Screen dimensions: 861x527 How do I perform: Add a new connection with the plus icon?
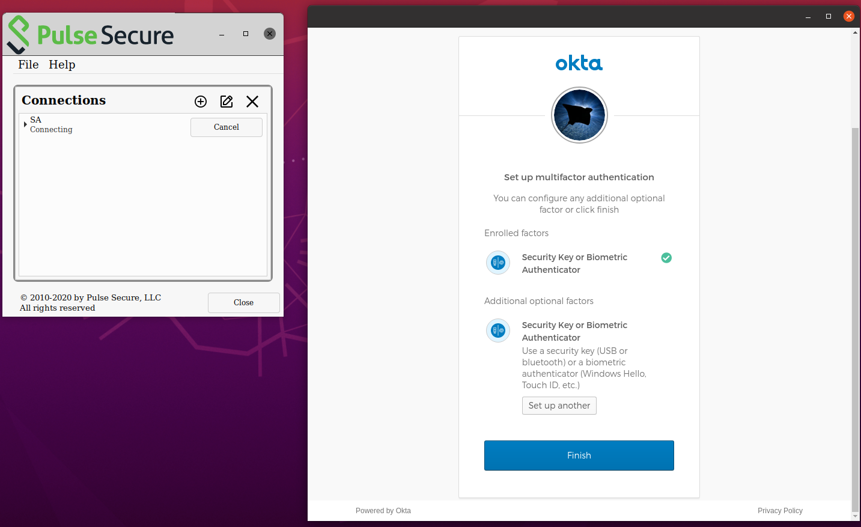pyautogui.click(x=201, y=102)
